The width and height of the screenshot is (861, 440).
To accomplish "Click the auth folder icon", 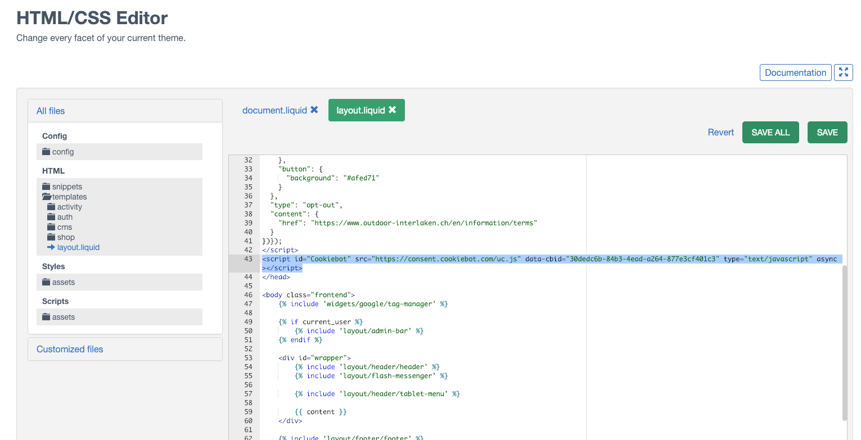I will (x=51, y=217).
